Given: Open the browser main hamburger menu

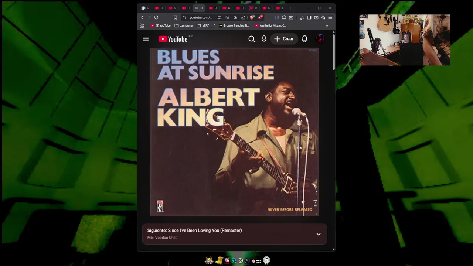Looking at the screenshot, I should (330, 17).
